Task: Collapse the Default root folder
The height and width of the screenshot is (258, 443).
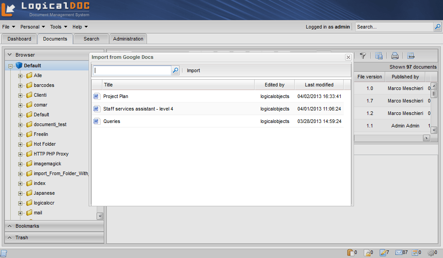Action: (x=10, y=65)
